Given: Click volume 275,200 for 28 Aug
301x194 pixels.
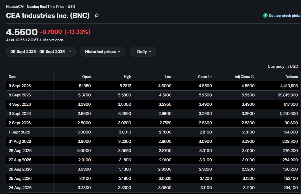Looking at the screenshot, I should pos(291,151).
